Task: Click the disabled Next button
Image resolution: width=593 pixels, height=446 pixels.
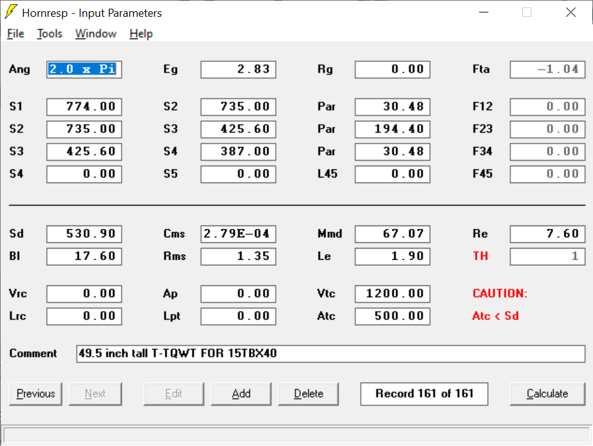Action: (x=95, y=394)
